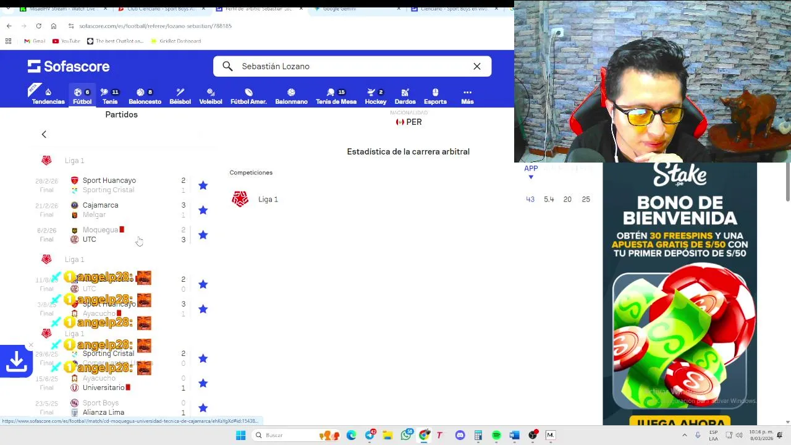Toggle favorite star for 3/8/25 Ayacucho match
This screenshot has height=445, width=791.
pos(203,309)
